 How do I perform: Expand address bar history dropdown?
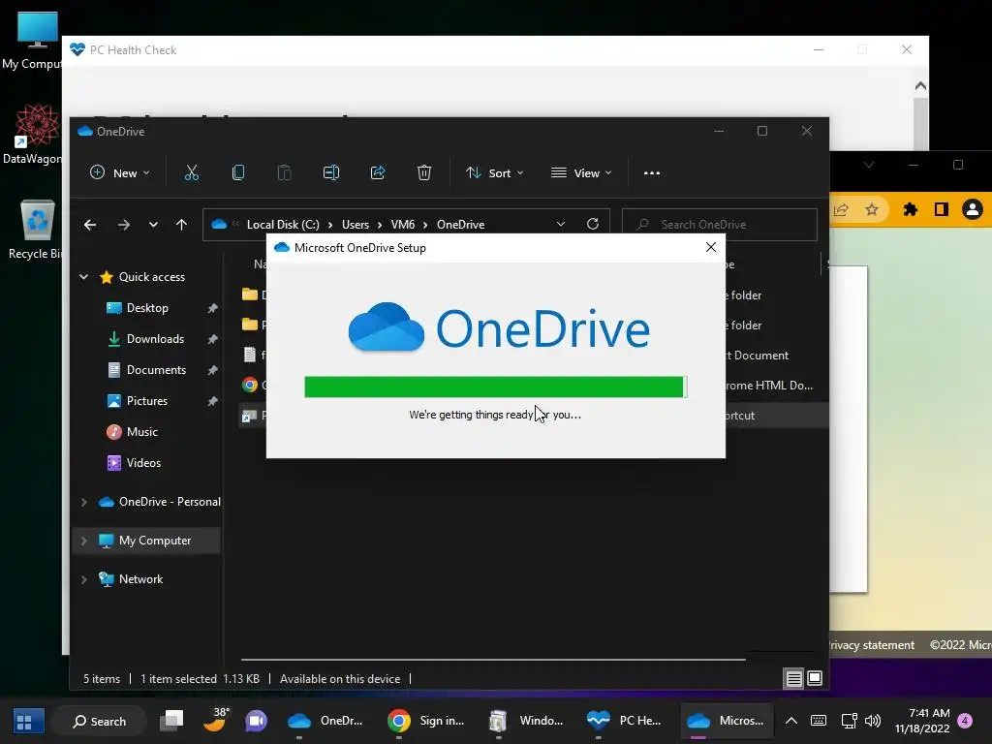click(x=561, y=224)
